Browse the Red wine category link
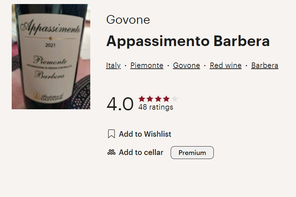296x197 pixels. point(225,65)
